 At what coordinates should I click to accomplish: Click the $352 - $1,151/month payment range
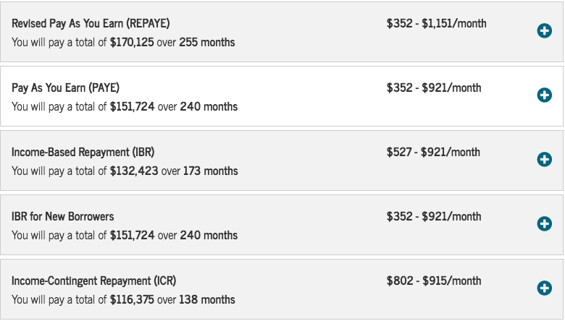coord(436,23)
